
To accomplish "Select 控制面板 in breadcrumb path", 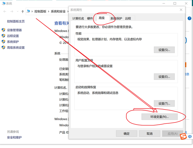I will click(40, 11).
